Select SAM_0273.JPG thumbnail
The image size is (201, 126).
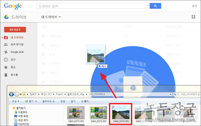coord(99,113)
